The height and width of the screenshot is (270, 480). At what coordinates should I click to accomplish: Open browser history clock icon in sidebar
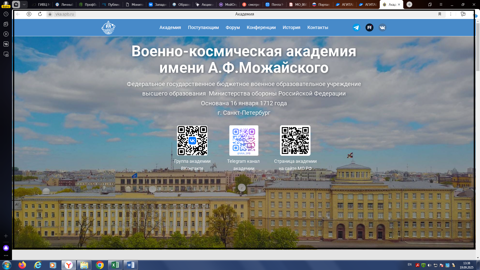coord(6,14)
